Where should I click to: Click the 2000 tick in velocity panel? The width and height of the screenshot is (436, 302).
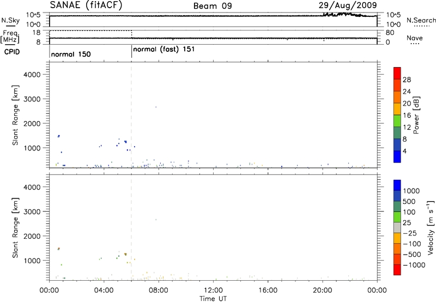point(32,236)
